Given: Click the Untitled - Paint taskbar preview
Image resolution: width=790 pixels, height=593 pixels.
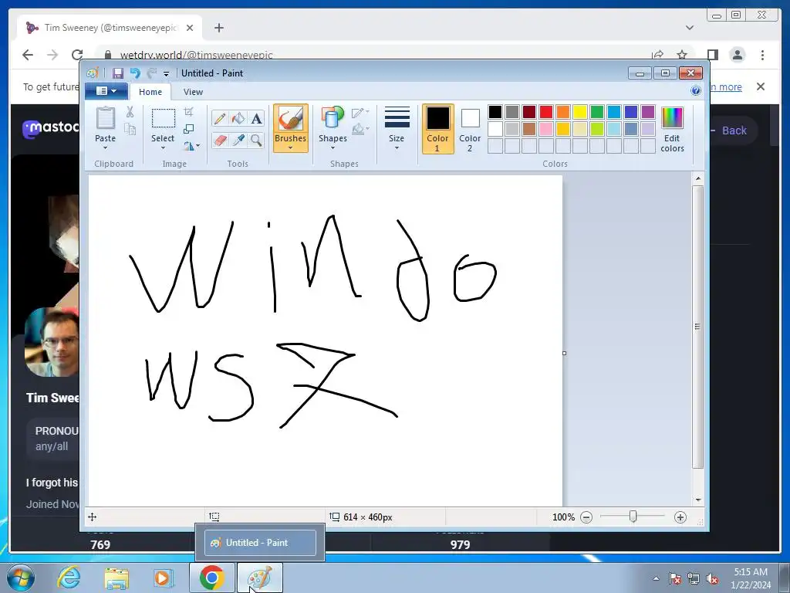Looking at the screenshot, I should pyautogui.click(x=260, y=543).
